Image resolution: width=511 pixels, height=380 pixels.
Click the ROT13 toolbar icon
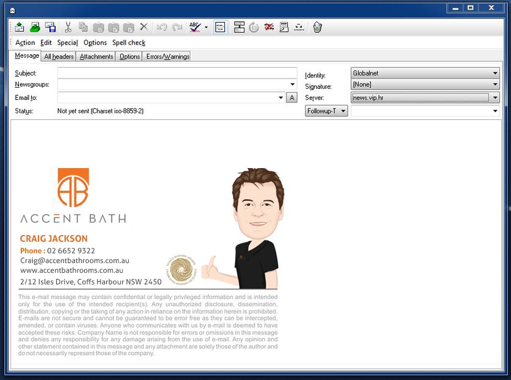tap(254, 27)
